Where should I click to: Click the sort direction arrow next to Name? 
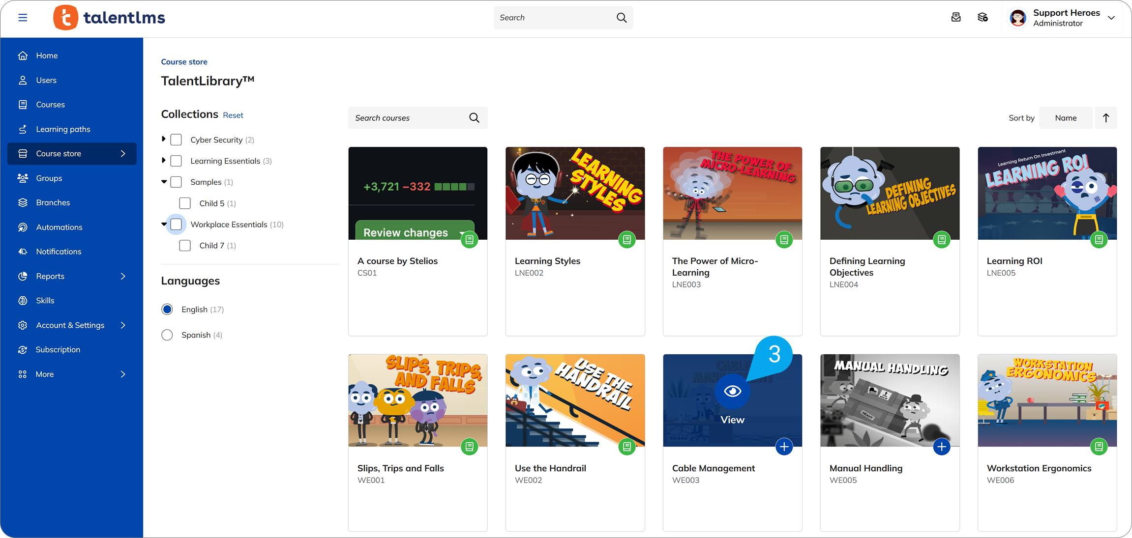pyautogui.click(x=1105, y=117)
